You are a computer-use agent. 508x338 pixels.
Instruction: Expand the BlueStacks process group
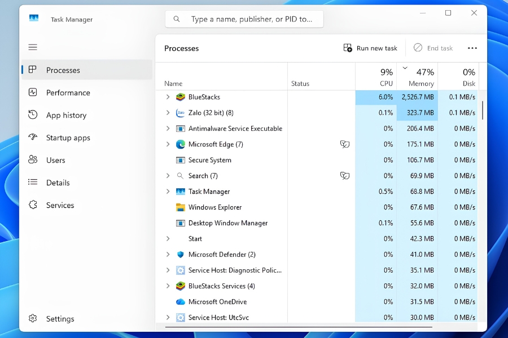(168, 97)
